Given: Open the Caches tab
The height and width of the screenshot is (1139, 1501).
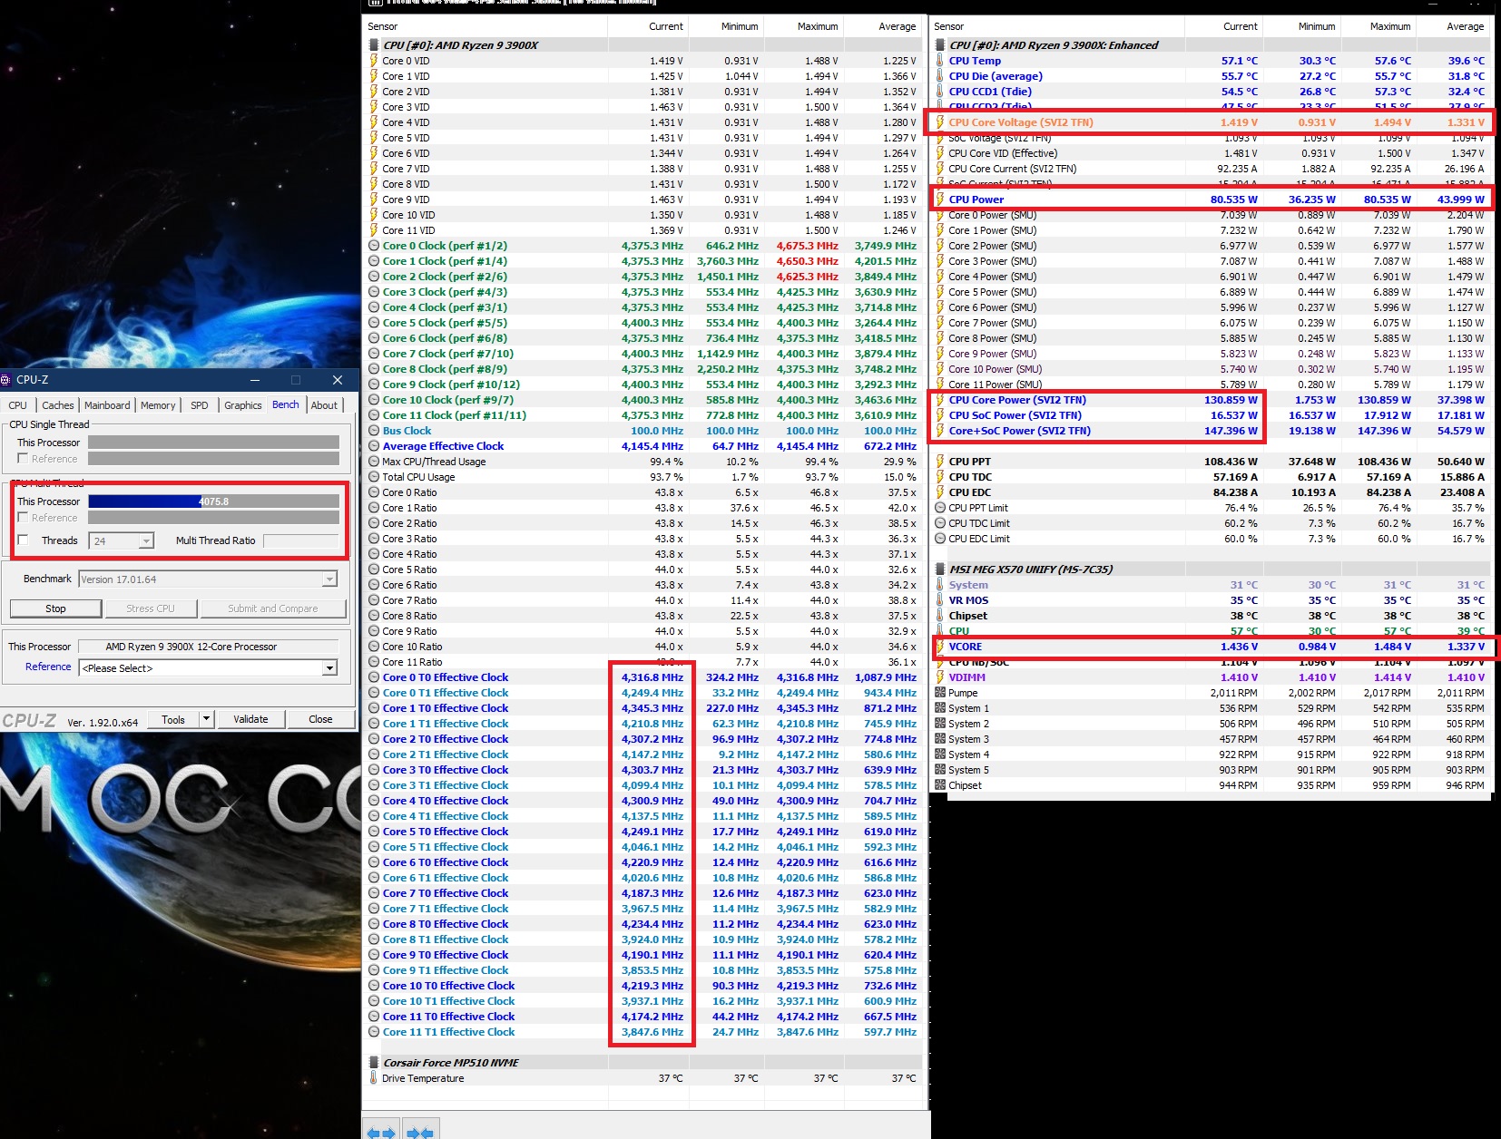Looking at the screenshot, I should pyautogui.click(x=58, y=405).
